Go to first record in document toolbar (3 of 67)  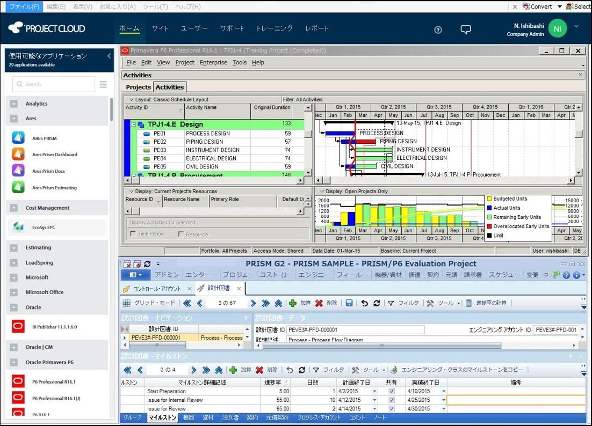(x=187, y=303)
